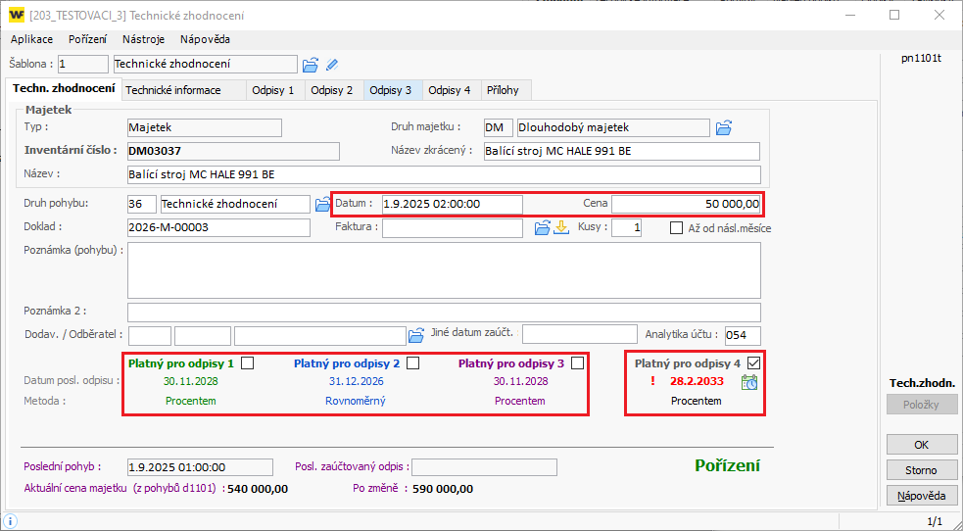This screenshot has height=531, width=963.
Task: Confirm with the OK button
Action: point(921,444)
